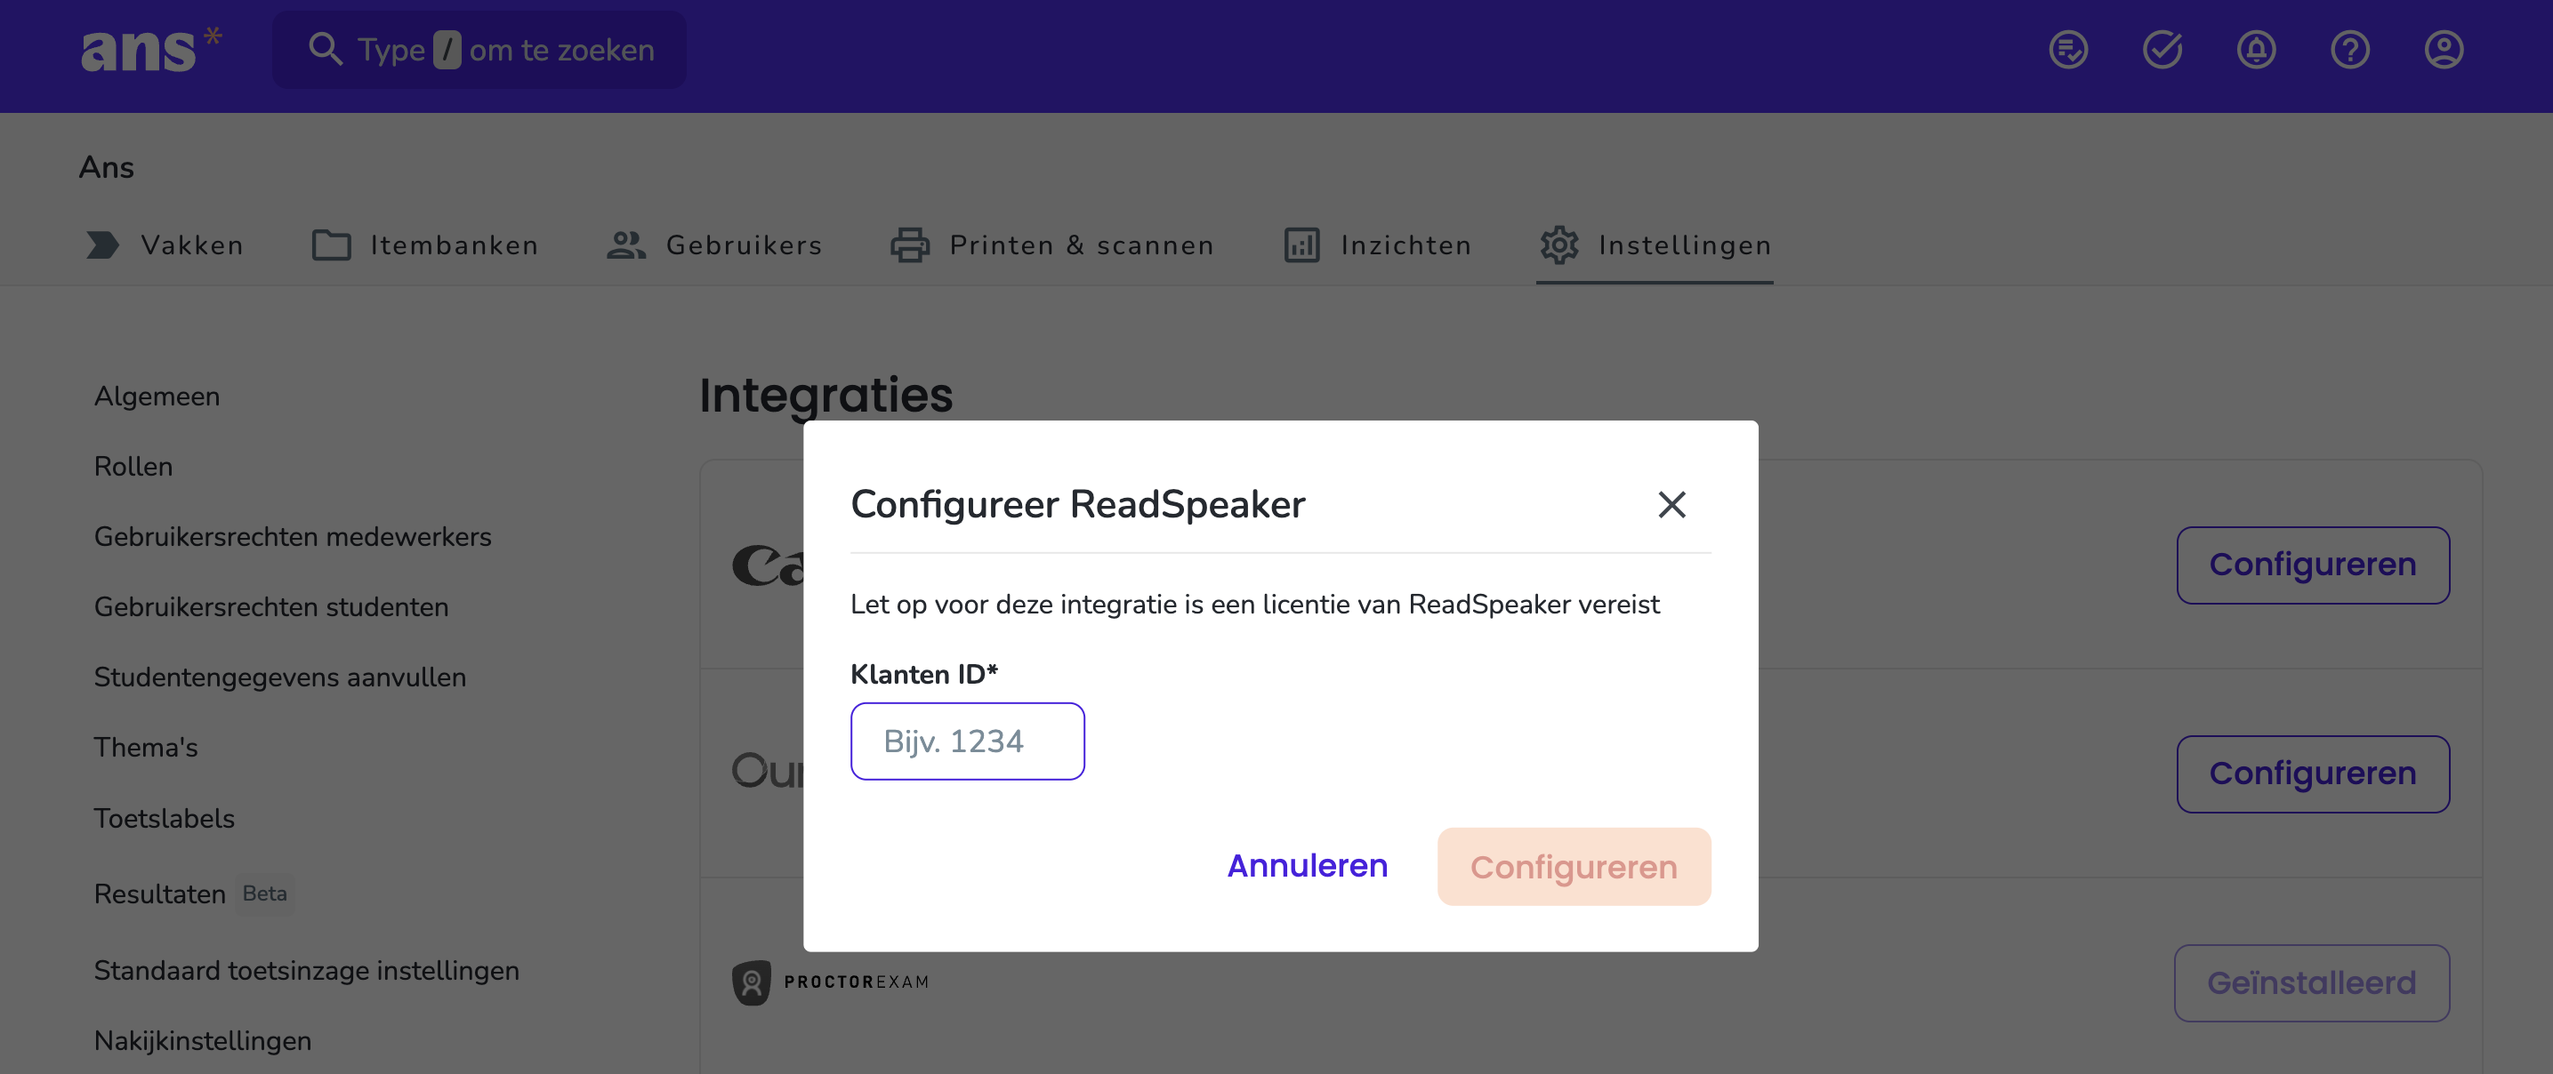Open Standaard toetsinzage instellingen
Screen dimensions: 2553x1074
point(306,971)
